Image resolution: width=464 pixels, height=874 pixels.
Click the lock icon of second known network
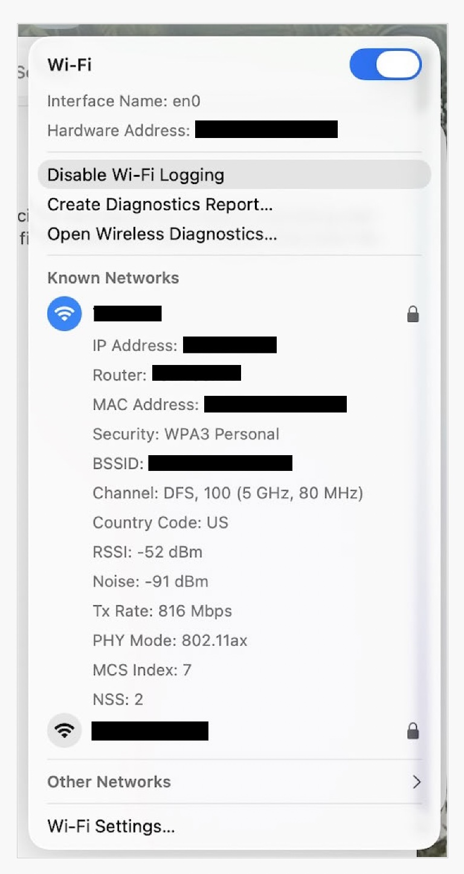point(413,732)
